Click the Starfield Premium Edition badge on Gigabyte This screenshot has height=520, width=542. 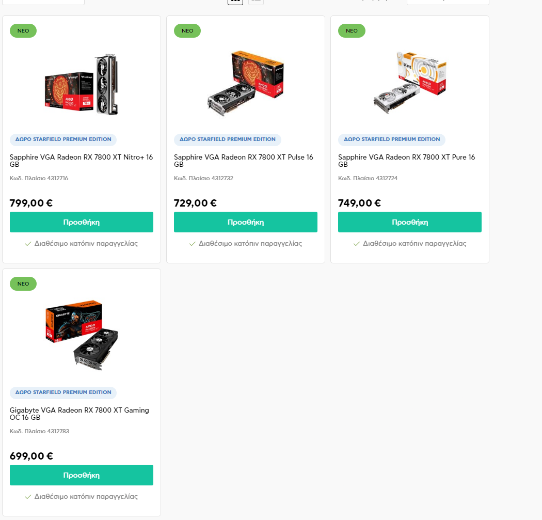tap(63, 392)
